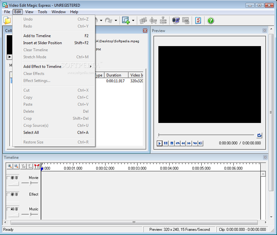Close the Collections panel
The width and height of the screenshot is (277, 235).
[145, 31]
